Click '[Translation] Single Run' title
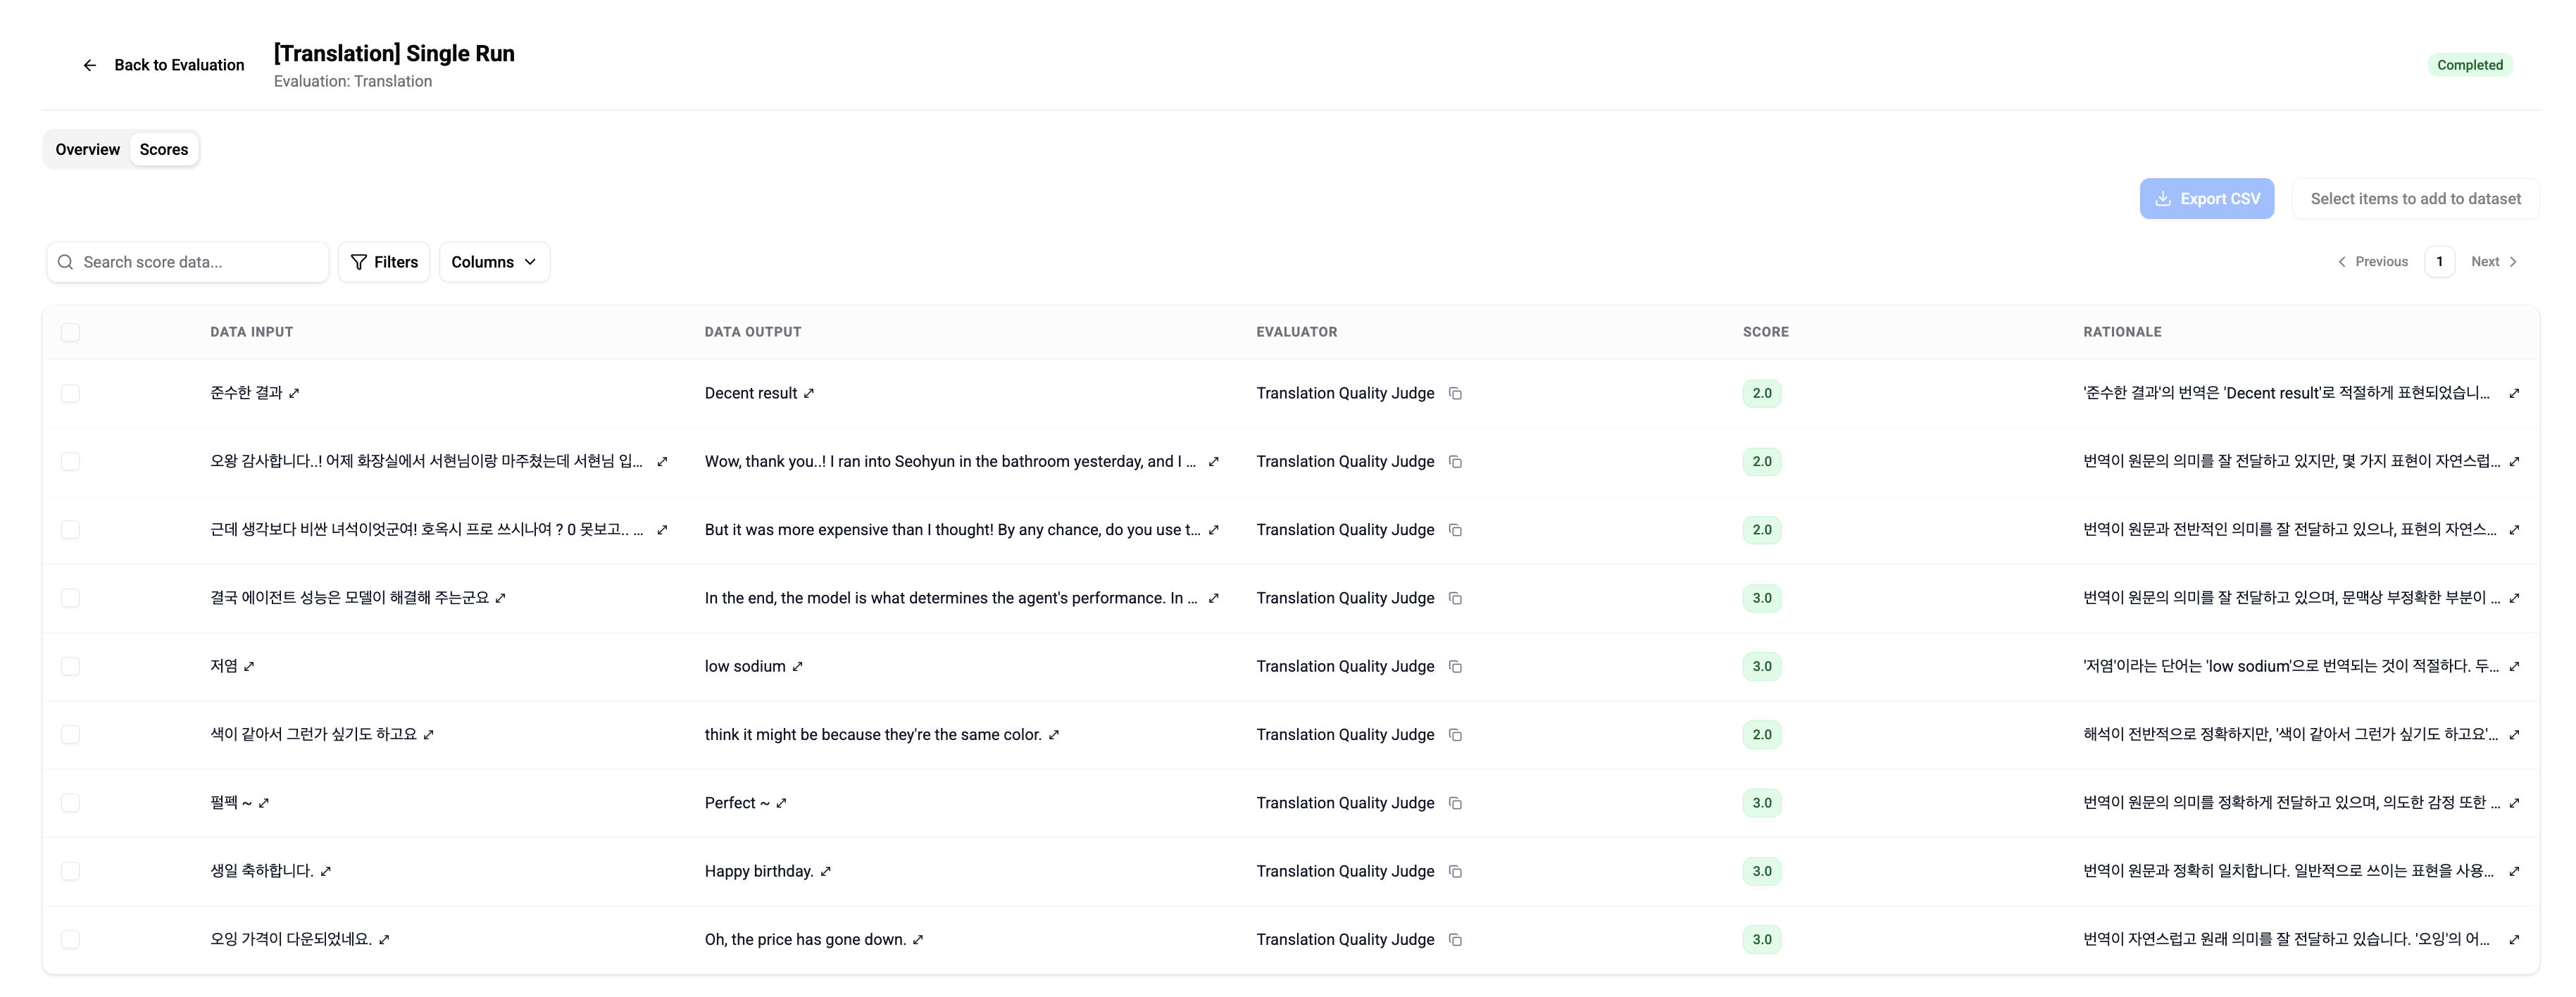Screen dimensions: 2576x997 [x=394, y=54]
